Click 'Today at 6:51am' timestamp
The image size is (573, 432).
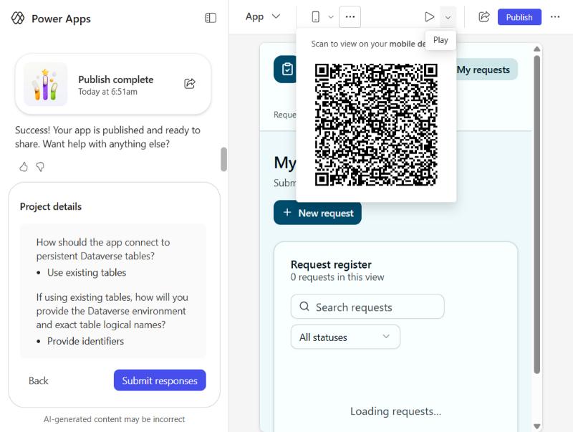pos(108,92)
